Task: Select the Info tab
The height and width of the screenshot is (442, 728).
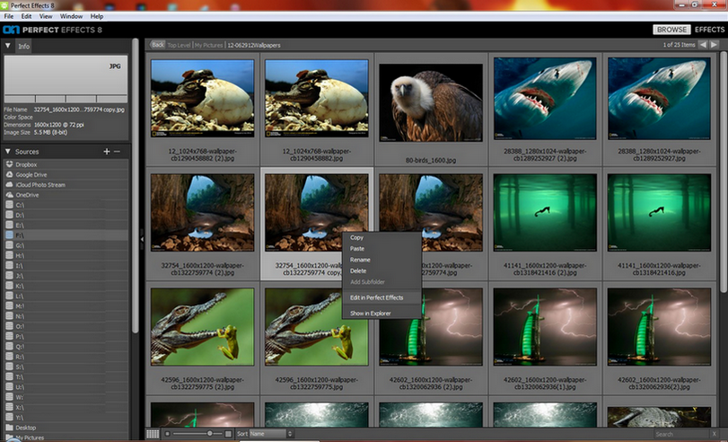Action: click(23, 46)
